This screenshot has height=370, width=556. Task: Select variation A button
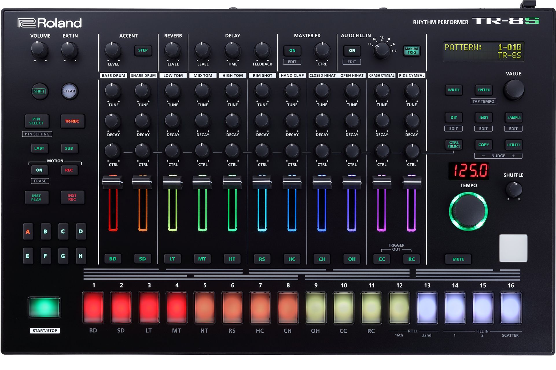(28, 232)
